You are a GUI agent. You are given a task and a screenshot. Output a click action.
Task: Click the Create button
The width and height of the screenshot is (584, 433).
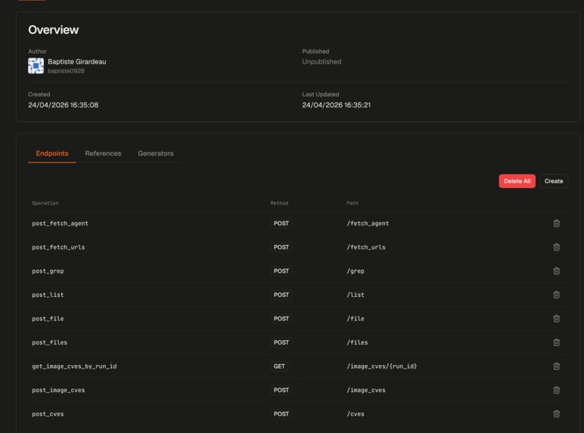554,181
